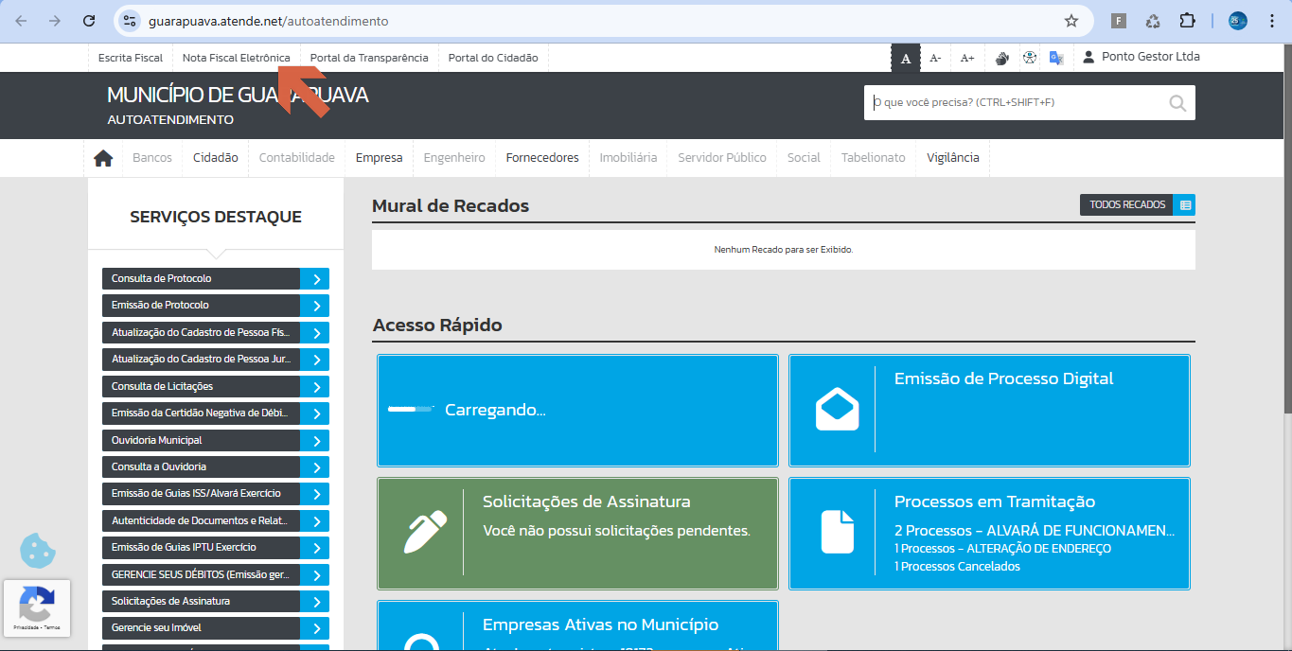Open the Empresas Ativas no Município card

coord(577,625)
